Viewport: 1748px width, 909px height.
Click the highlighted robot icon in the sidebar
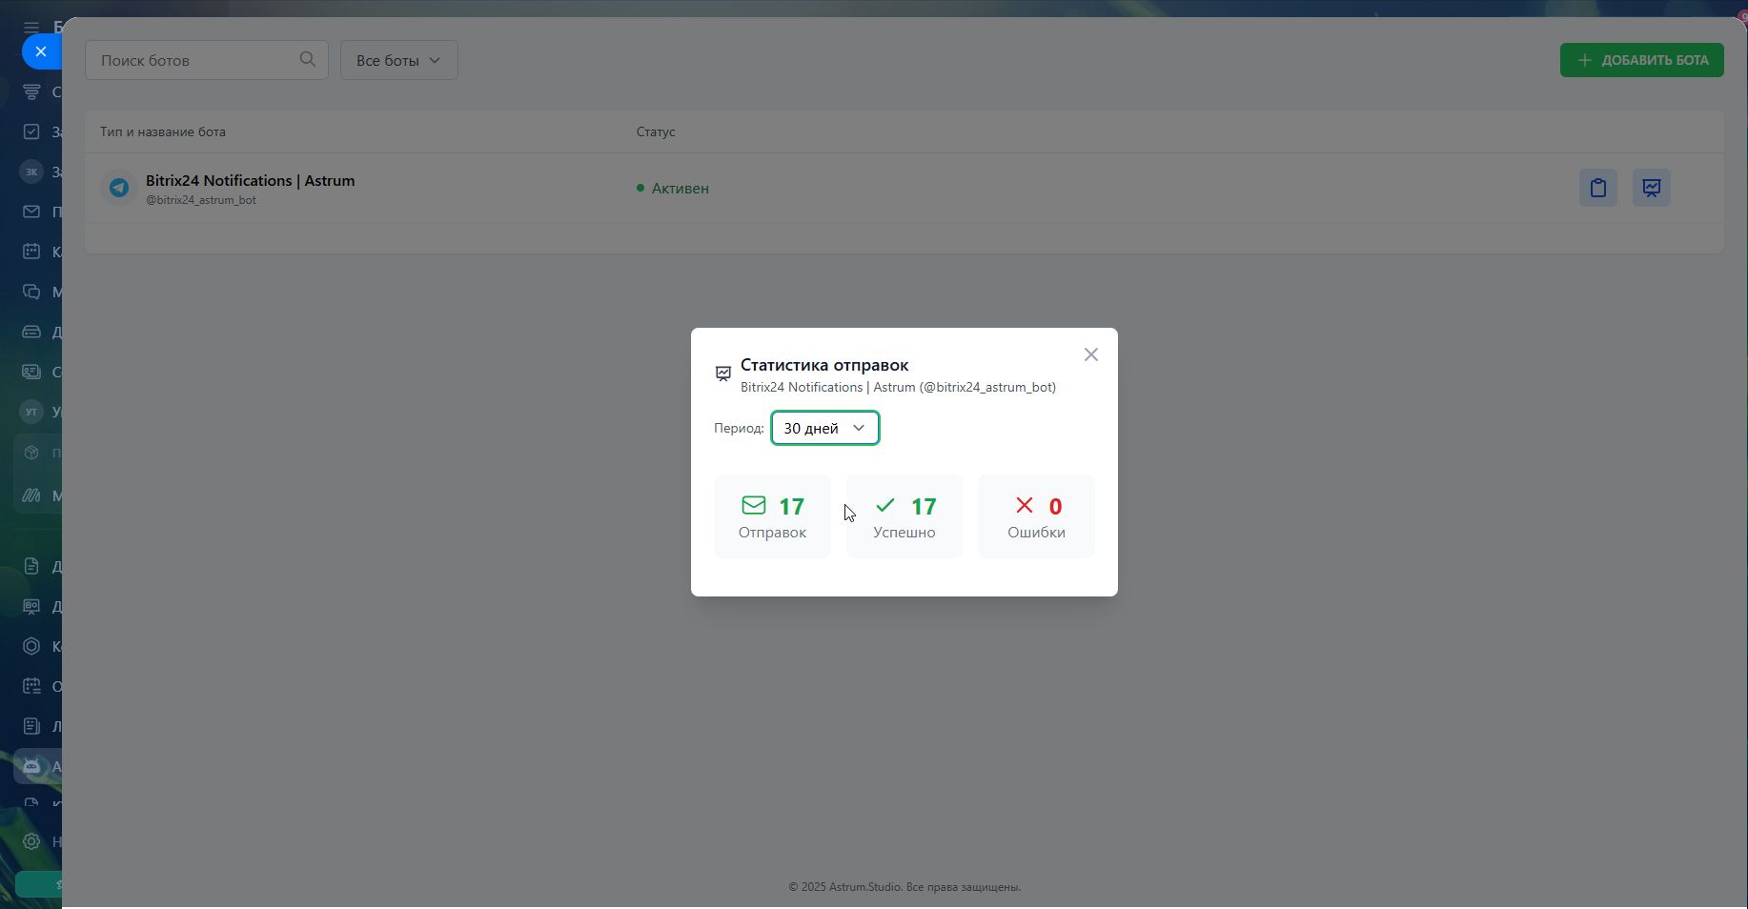point(31,766)
